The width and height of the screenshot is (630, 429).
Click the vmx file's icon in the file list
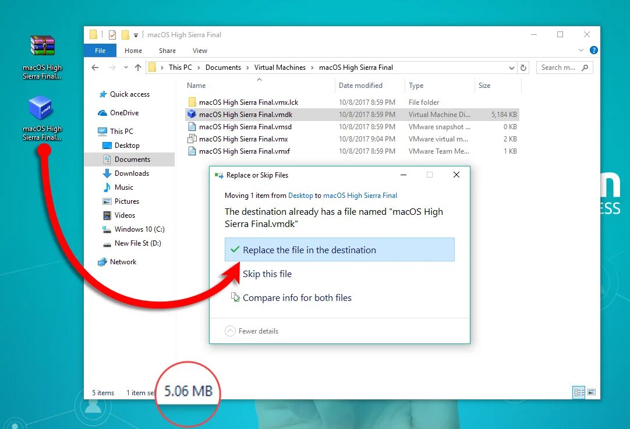[x=192, y=139]
